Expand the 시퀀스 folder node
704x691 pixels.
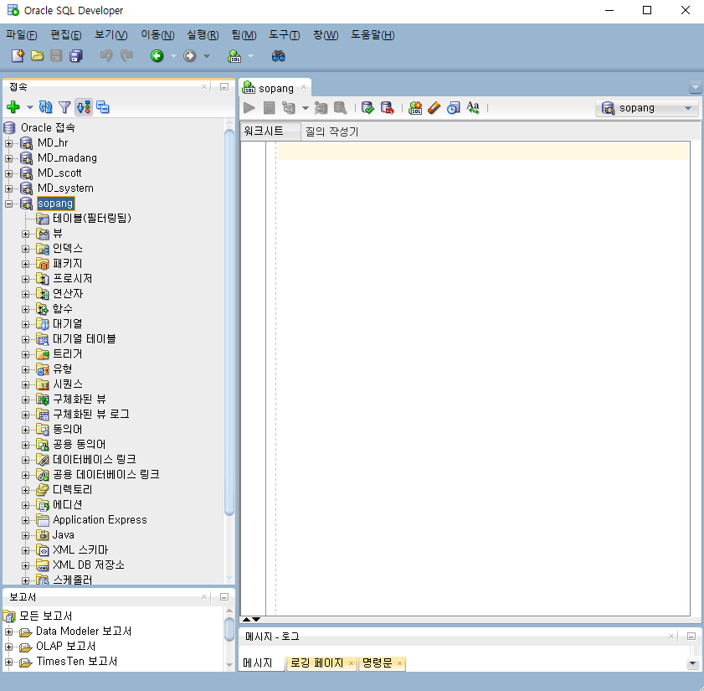[26, 385]
